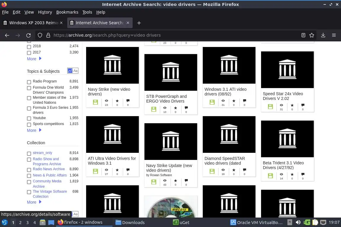
Task: Expand More under Collection filters
Action: (x=34, y=202)
